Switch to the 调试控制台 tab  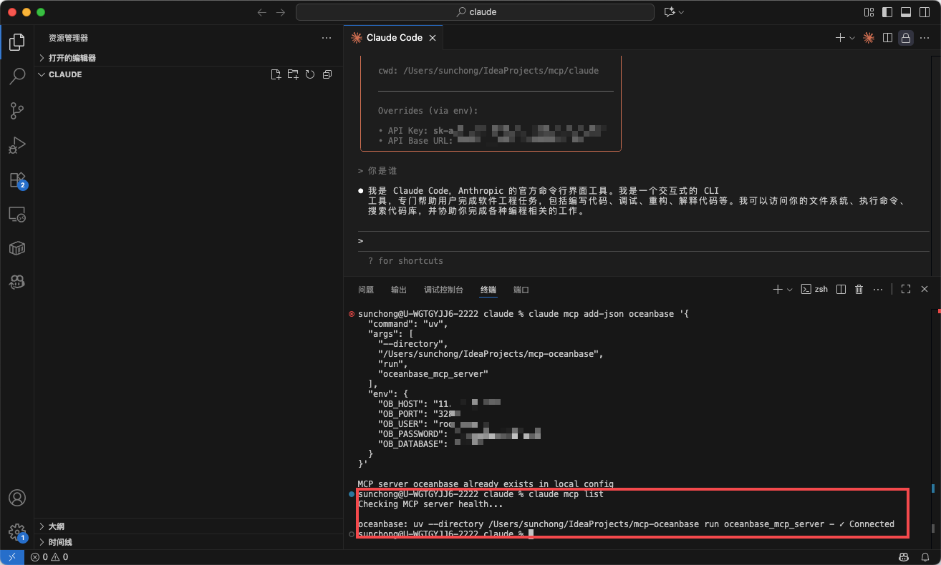point(443,290)
